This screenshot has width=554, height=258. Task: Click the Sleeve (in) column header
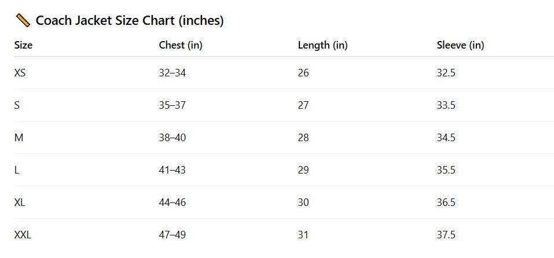(x=460, y=45)
